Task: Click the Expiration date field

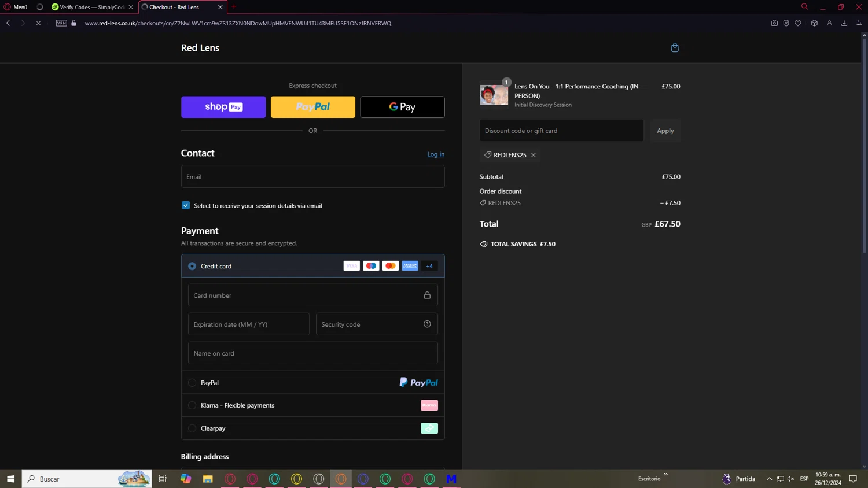Action: coord(249,324)
